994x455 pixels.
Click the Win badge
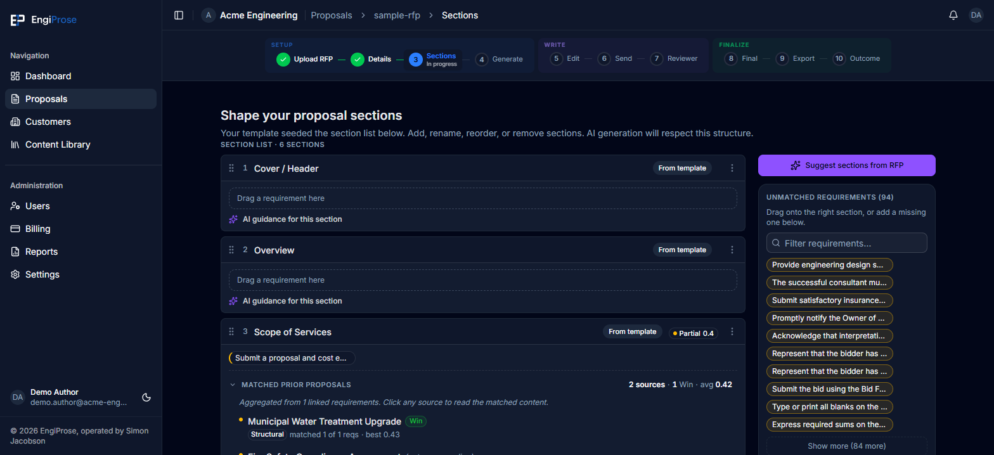pos(415,421)
